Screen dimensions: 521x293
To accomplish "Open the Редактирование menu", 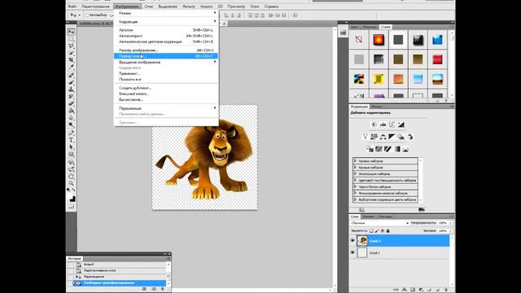I will pyautogui.click(x=95, y=7).
